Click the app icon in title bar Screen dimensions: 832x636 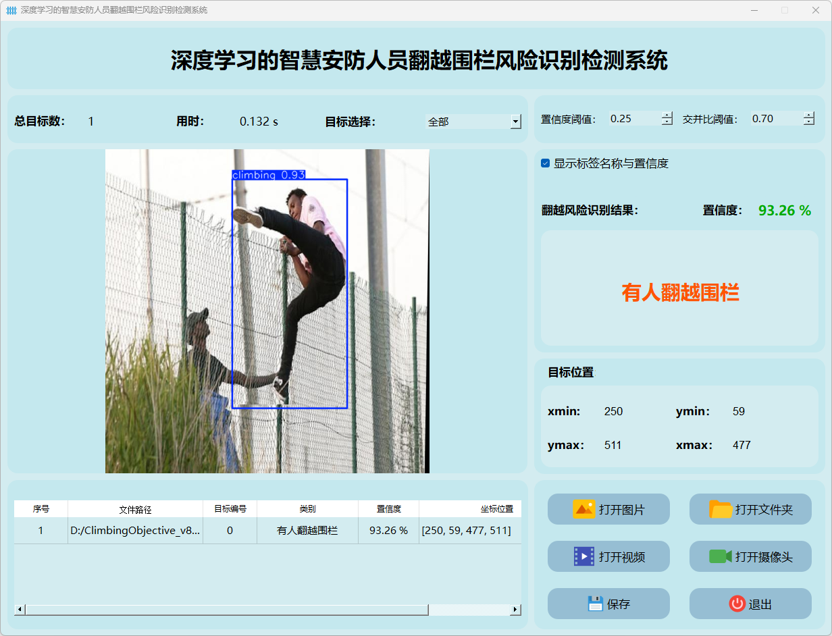click(x=11, y=10)
